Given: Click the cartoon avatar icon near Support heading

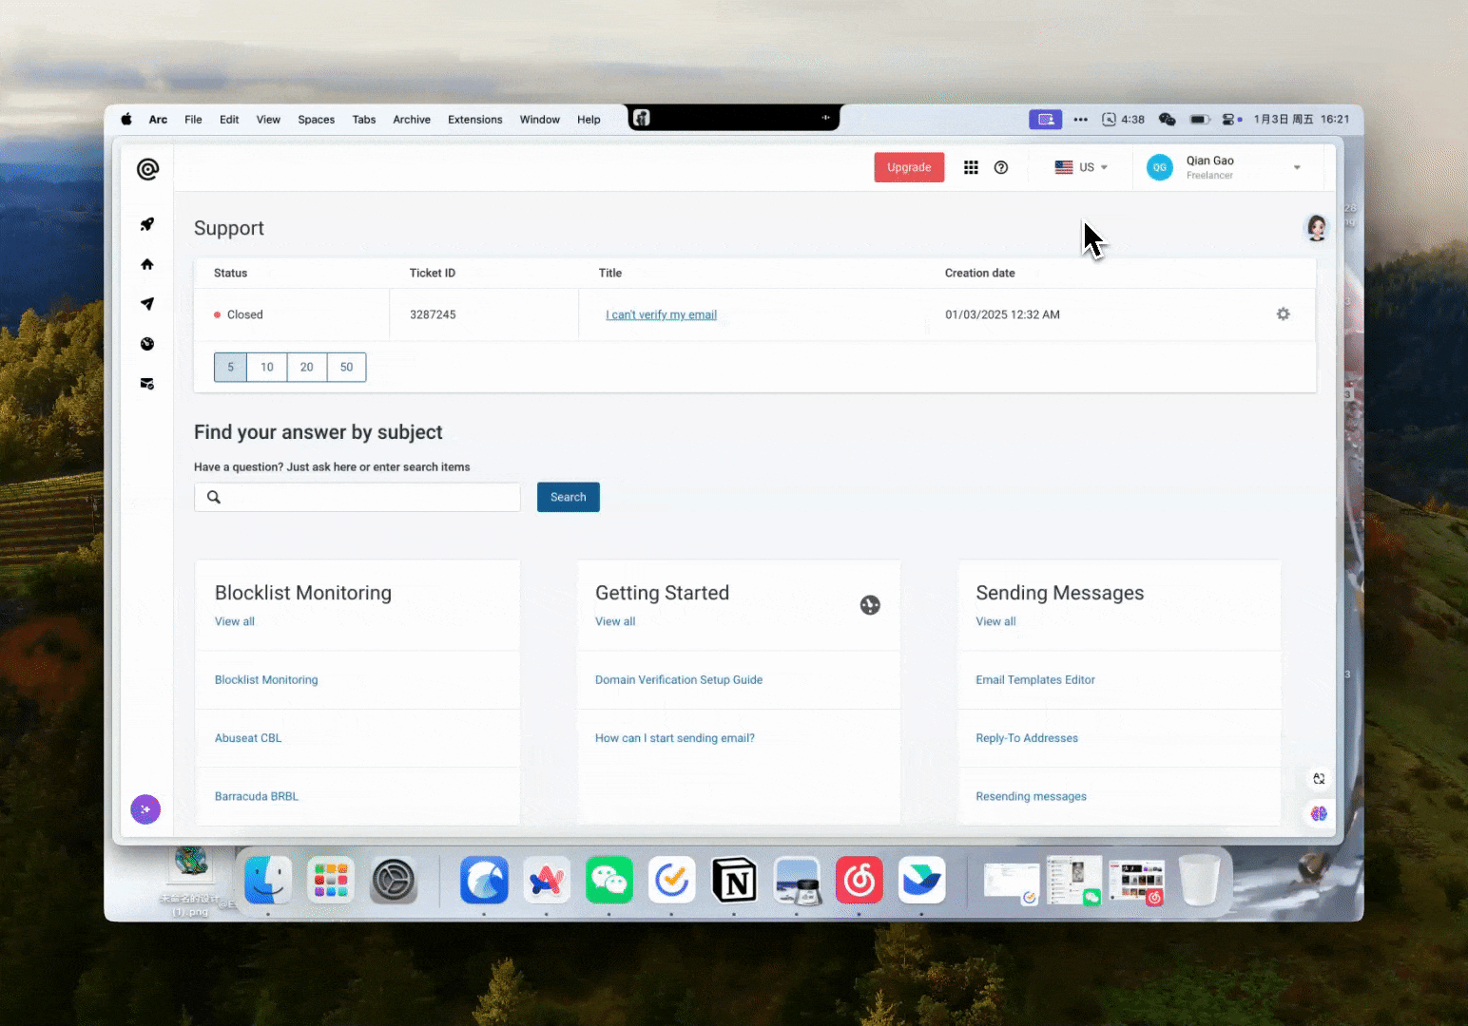Looking at the screenshot, I should (x=1317, y=228).
